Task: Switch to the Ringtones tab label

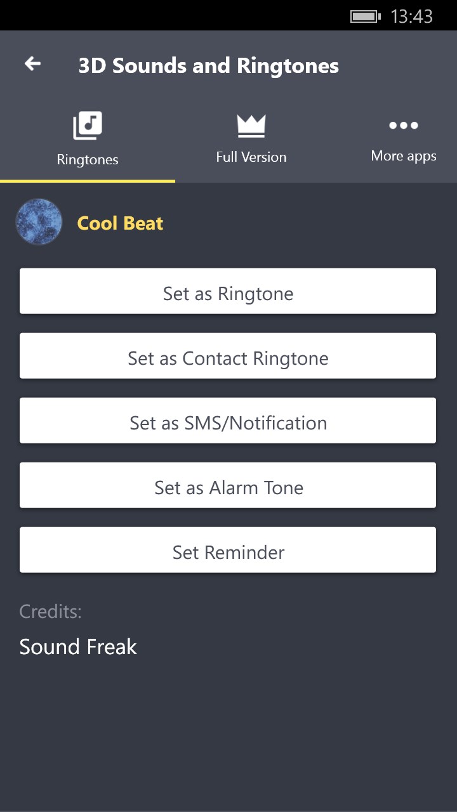Action: tap(88, 159)
